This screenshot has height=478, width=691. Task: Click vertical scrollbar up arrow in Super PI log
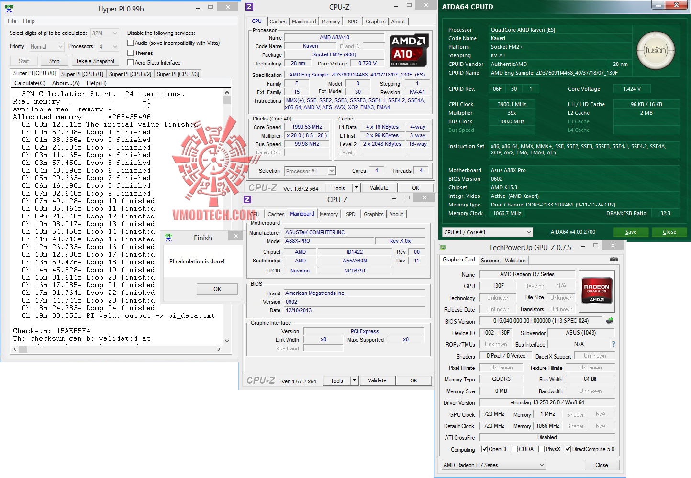227,93
